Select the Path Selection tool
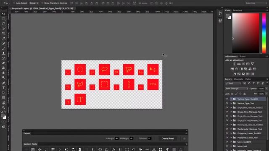 [3, 93]
